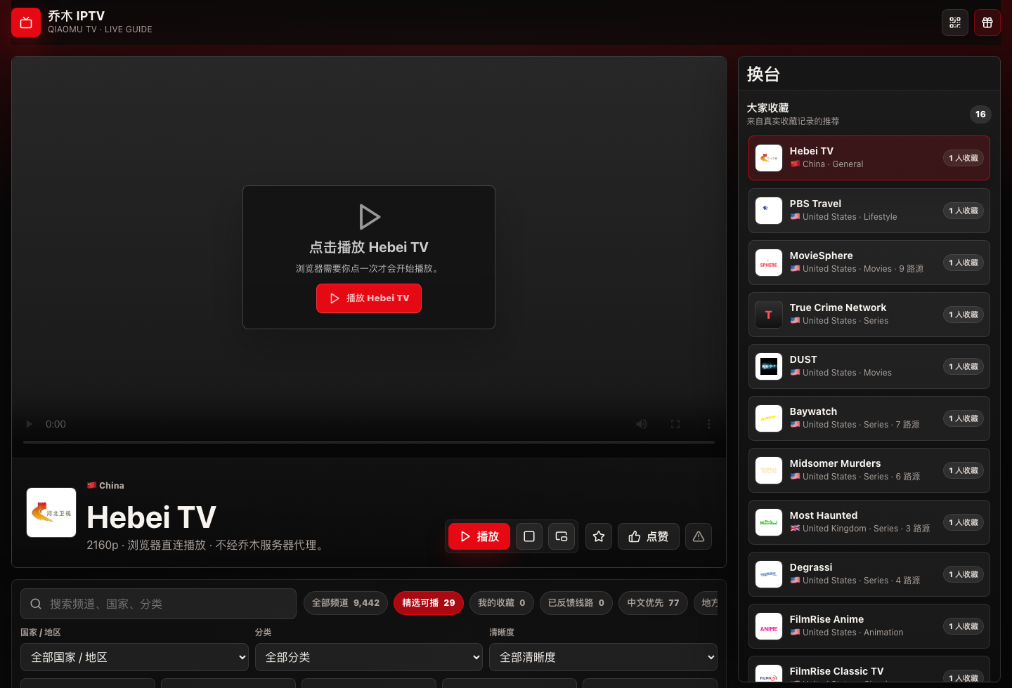This screenshot has height=688, width=1012.
Task: Open the QR code icon in header
Action: 955,22
